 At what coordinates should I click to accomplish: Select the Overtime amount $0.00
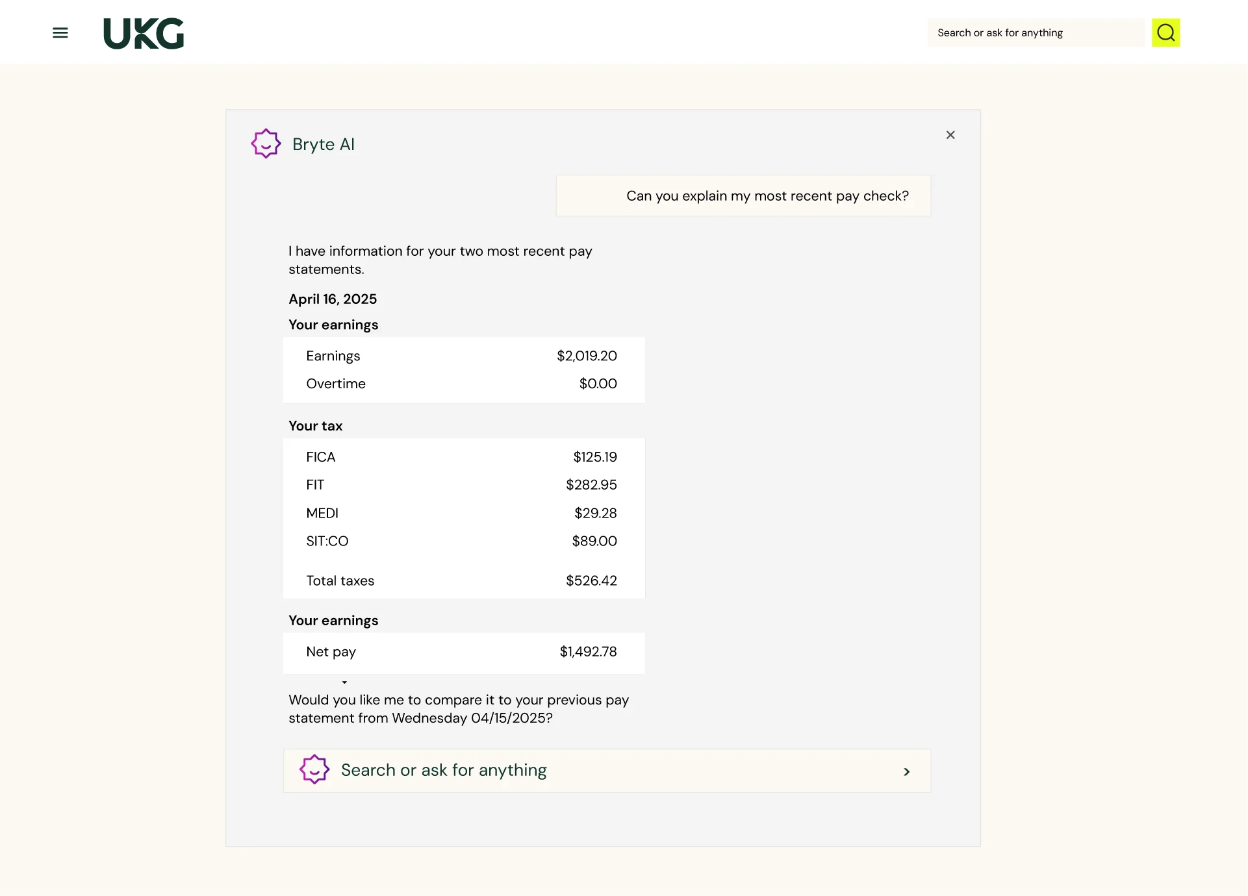(x=598, y=384)
